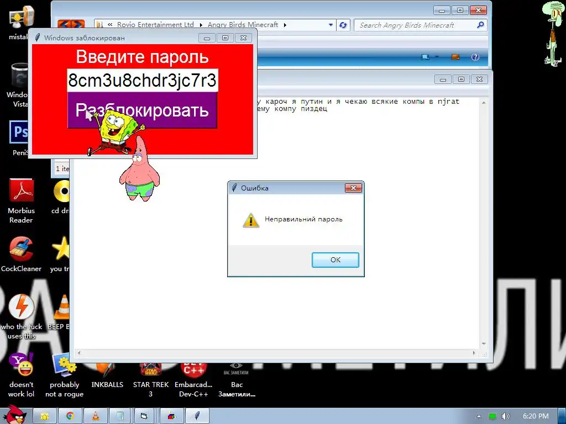Open the Explorer help question mark icon
This screenshot has width=566, height=424.
[475, 57]
